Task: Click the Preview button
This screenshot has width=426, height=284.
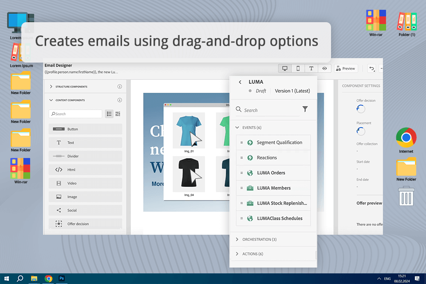Action: click(346, 68)
